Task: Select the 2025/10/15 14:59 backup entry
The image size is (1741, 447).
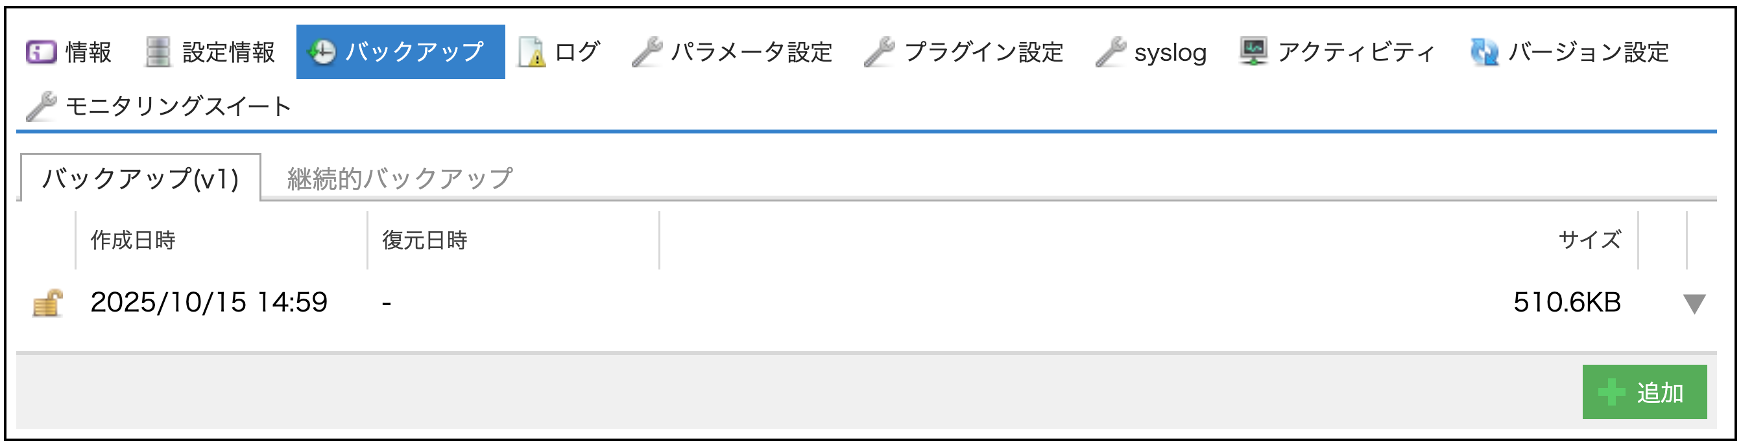Action: coord(209,303)
